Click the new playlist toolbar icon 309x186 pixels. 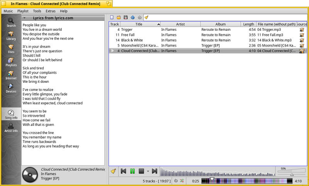(x=112, y=17)
